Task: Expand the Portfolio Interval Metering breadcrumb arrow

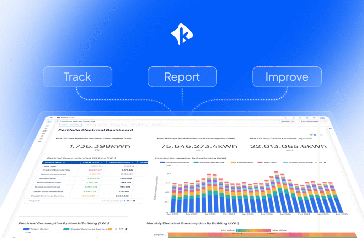Action: point(58,121)
